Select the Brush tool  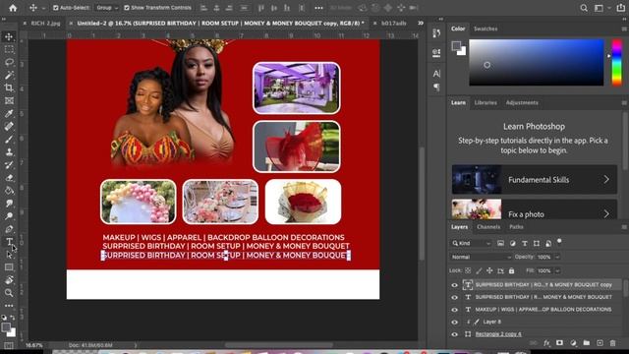(x=9, y=140)
